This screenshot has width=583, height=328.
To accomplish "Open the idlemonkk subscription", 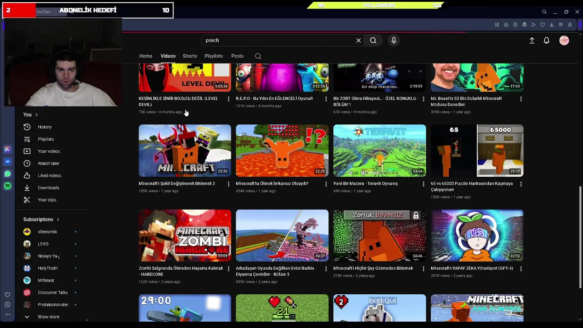I will [x=47, y=232].
